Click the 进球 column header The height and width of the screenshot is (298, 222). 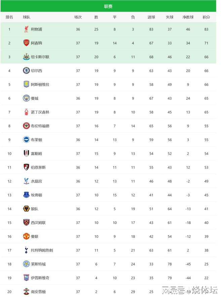click(x=151, y=17)
